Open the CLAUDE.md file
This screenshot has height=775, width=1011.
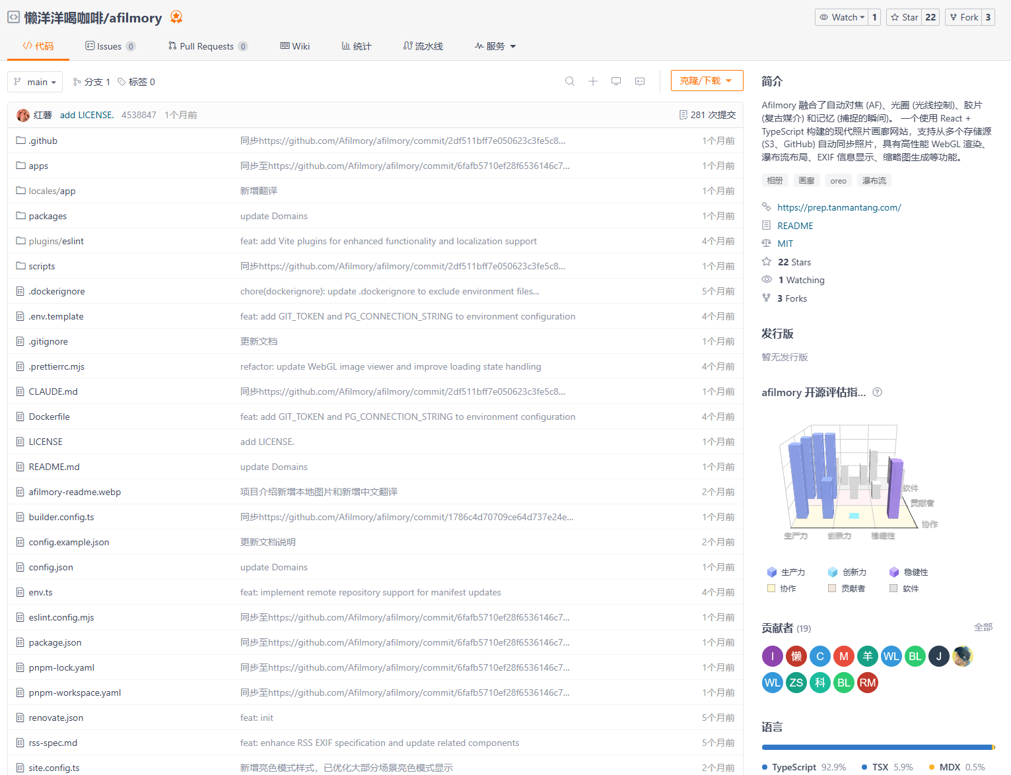53,391
